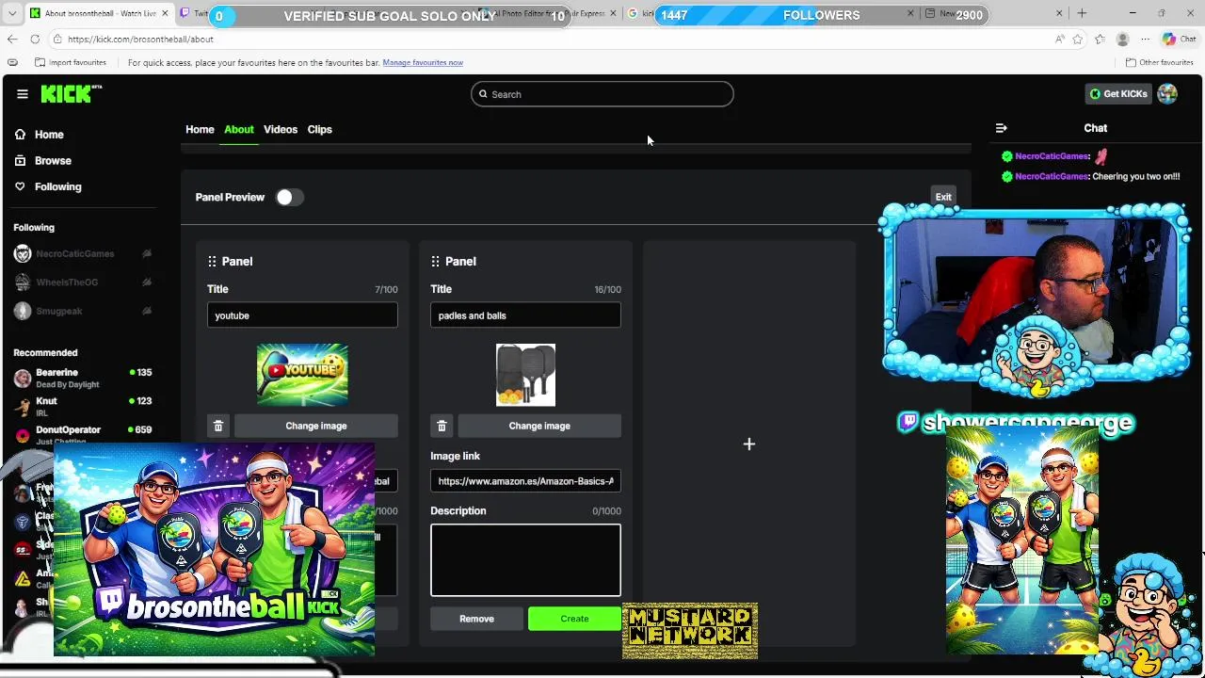Viewport: 1205px width, 678px height.
Task: Exit the panel editor
Action: (943, 197)
